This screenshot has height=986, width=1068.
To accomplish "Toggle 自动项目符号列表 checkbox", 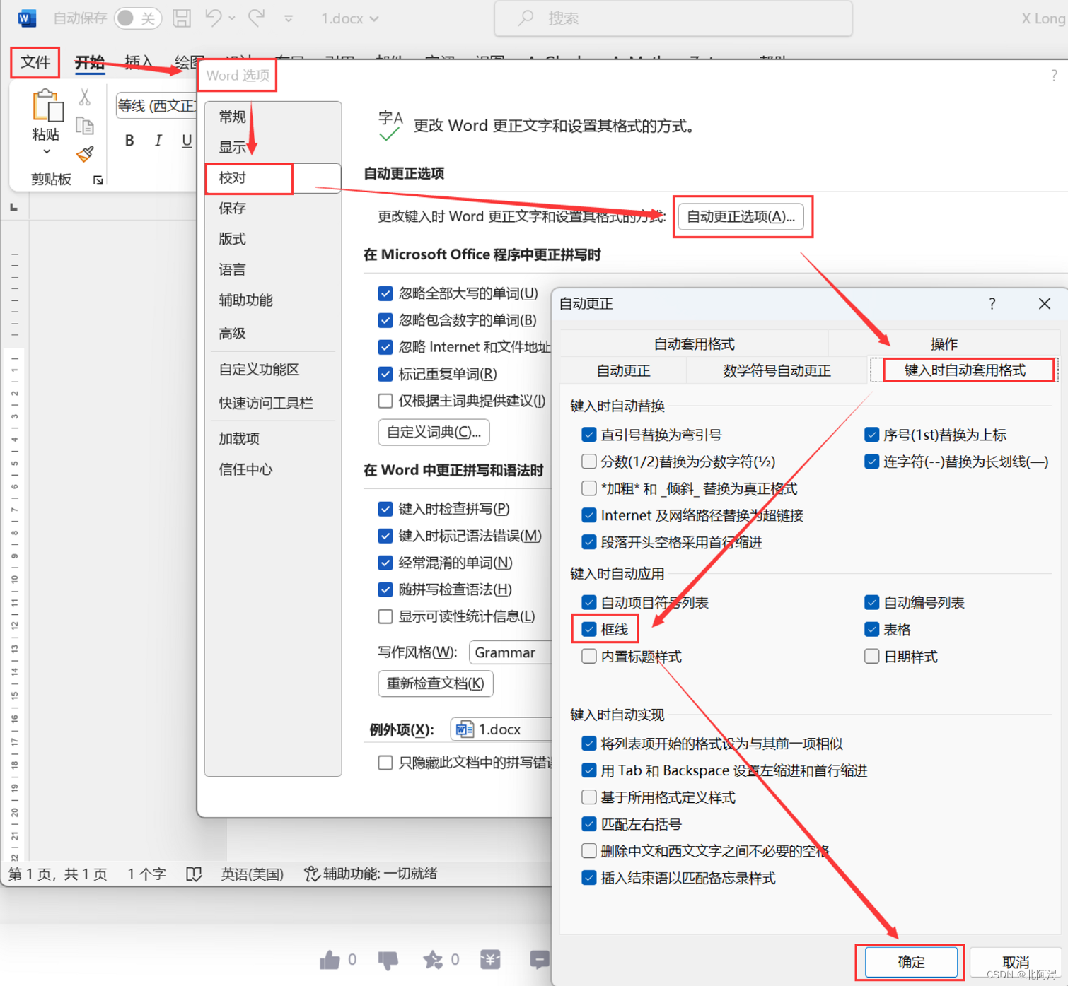I will click(588, 602).
